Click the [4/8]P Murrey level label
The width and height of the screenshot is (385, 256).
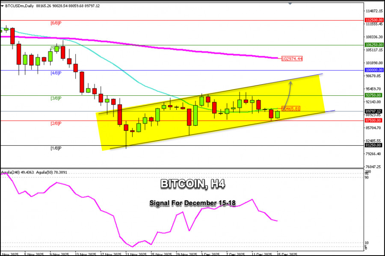click(56, 73)
